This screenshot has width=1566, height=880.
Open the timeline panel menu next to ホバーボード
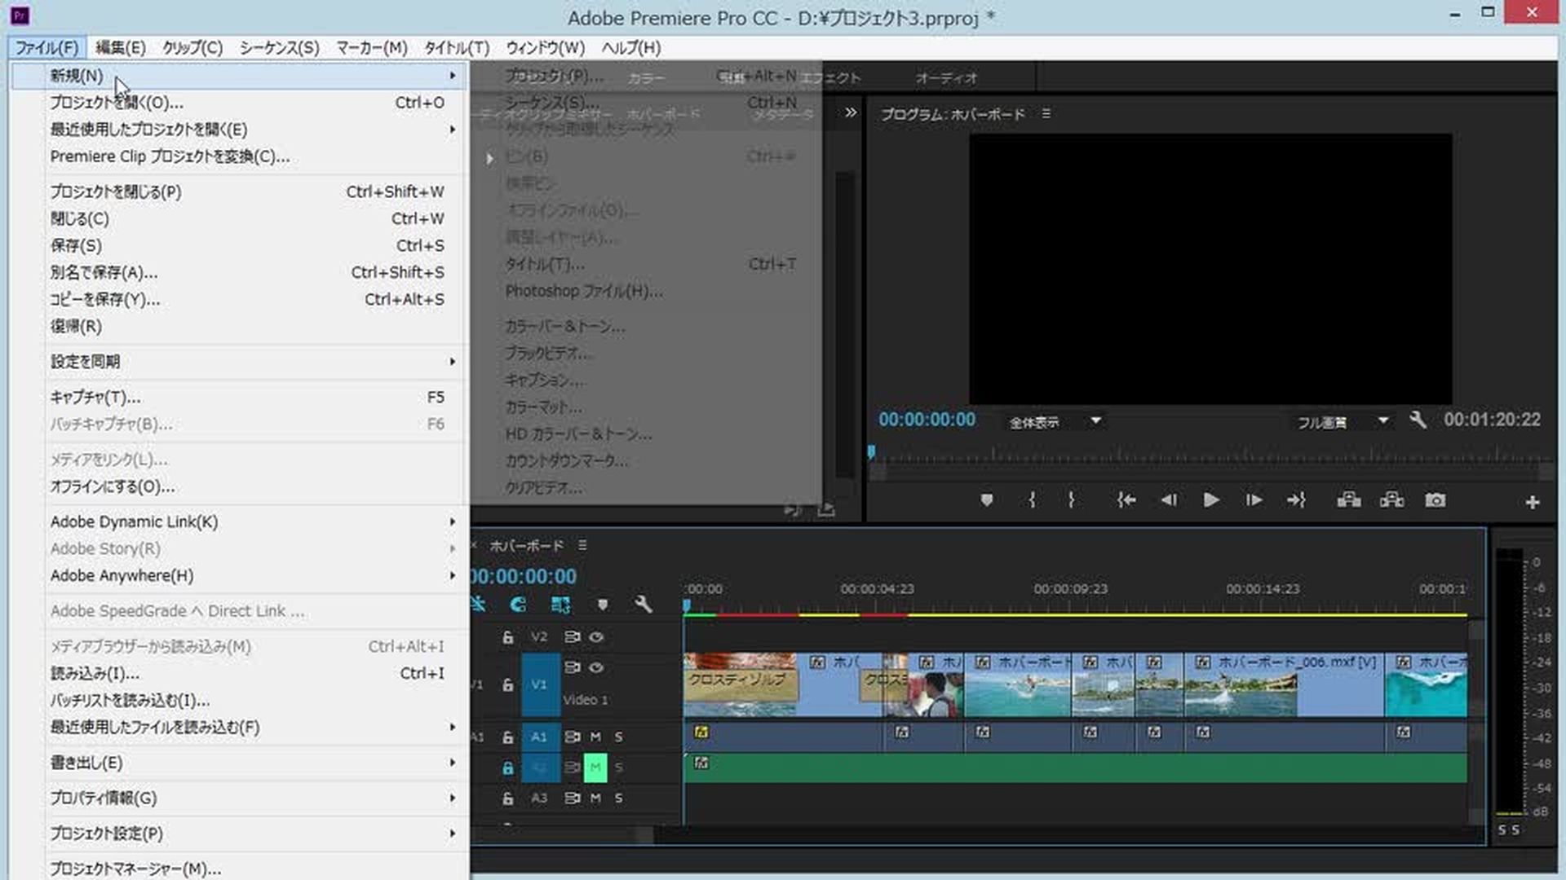click(583, 546)
